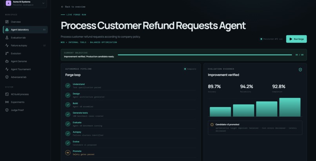316x161 pixels.
Task: Open the Overview sidebar item
Action: 25,22
